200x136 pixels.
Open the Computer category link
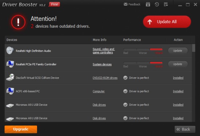99,92
